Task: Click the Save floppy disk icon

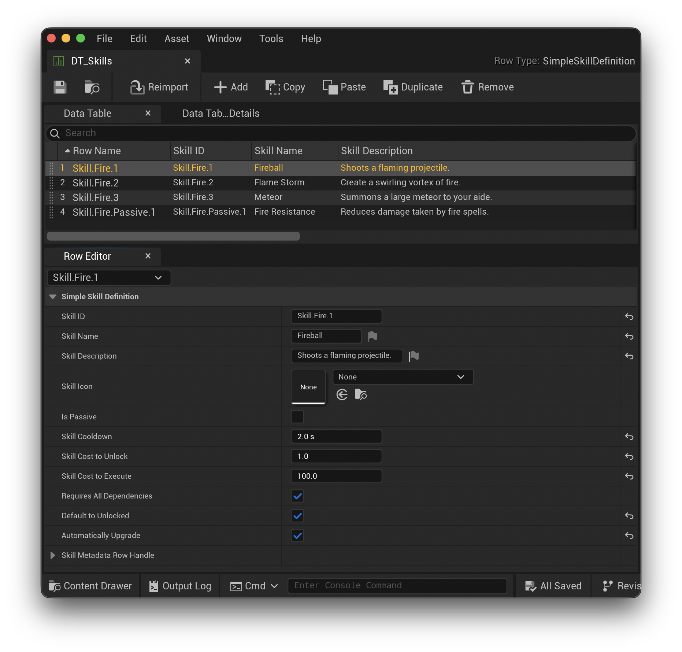Action: 60,87
